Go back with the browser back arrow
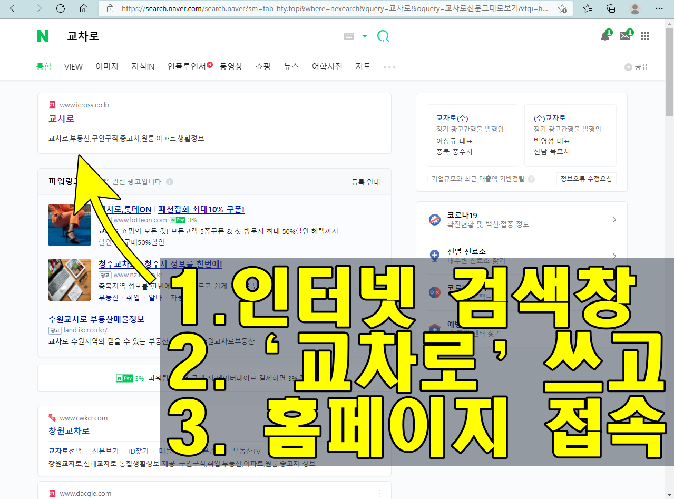This screenshot has height=499, width=674. click(x=14, y=8)
